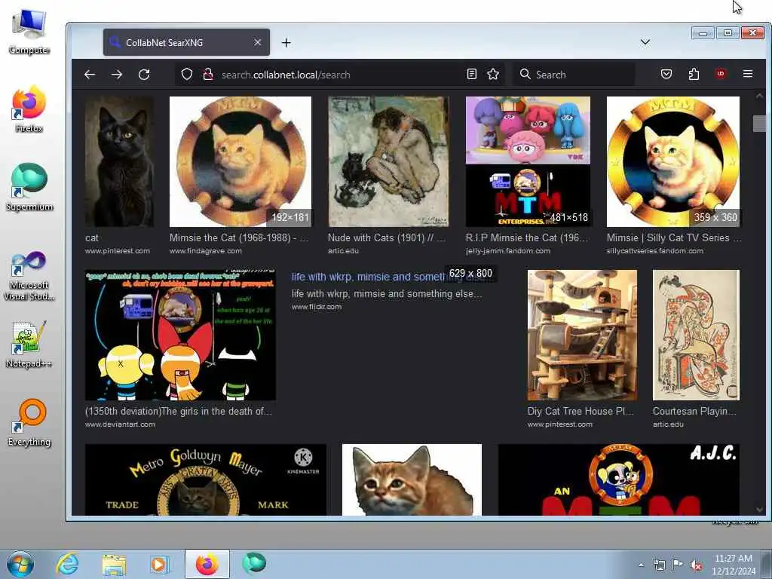
Task: Close the CollabNet SearXNG tab
Action: pos(258,43)
